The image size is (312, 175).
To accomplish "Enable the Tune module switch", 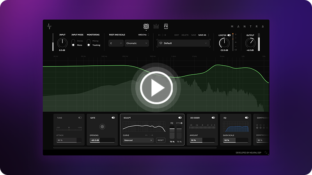I will point(80,118).
